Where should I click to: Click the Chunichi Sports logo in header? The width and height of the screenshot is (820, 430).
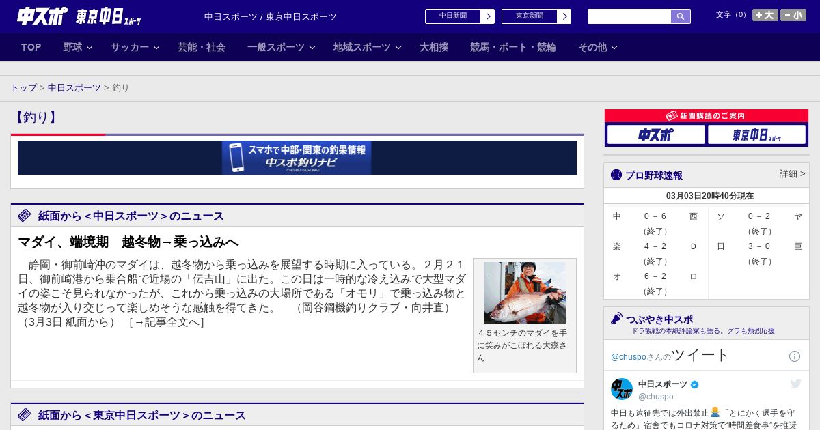click(x=42, y=16)
